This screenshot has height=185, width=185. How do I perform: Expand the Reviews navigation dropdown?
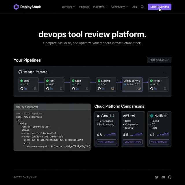pos(69,7)
